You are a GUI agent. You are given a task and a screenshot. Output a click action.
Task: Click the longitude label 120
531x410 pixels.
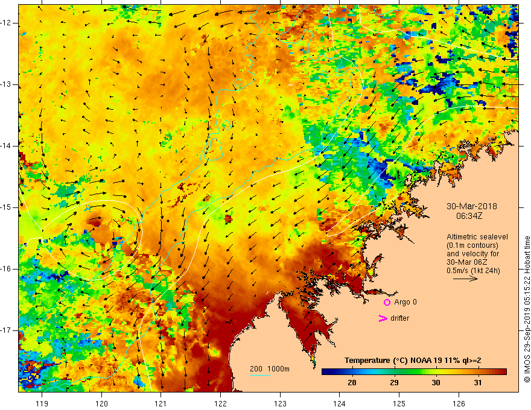[x=101, y=403]
